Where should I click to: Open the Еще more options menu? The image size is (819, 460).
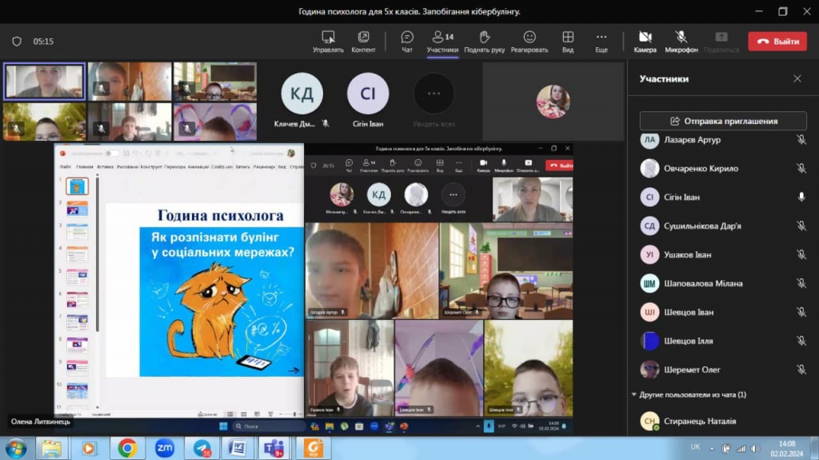tap(601, 38)
